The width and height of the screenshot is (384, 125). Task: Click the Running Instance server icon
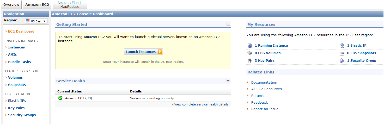(x=250, y=46)
